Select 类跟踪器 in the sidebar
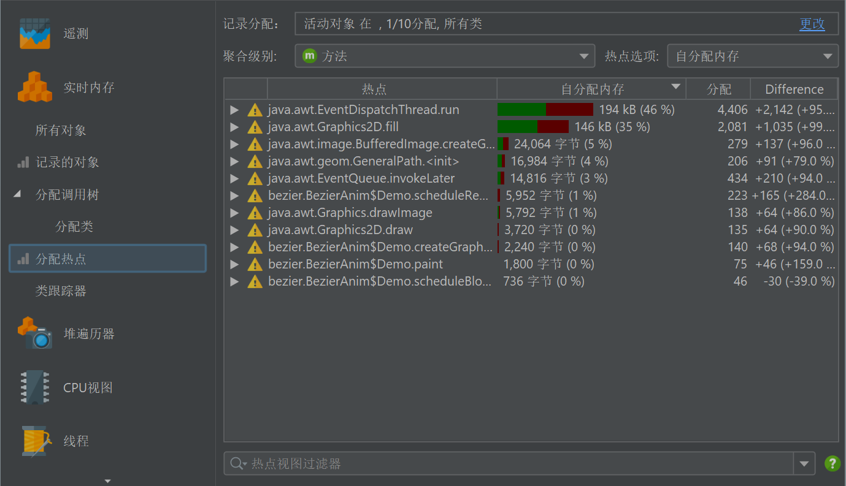The image size is (846, 486). (x=61, y=291)
